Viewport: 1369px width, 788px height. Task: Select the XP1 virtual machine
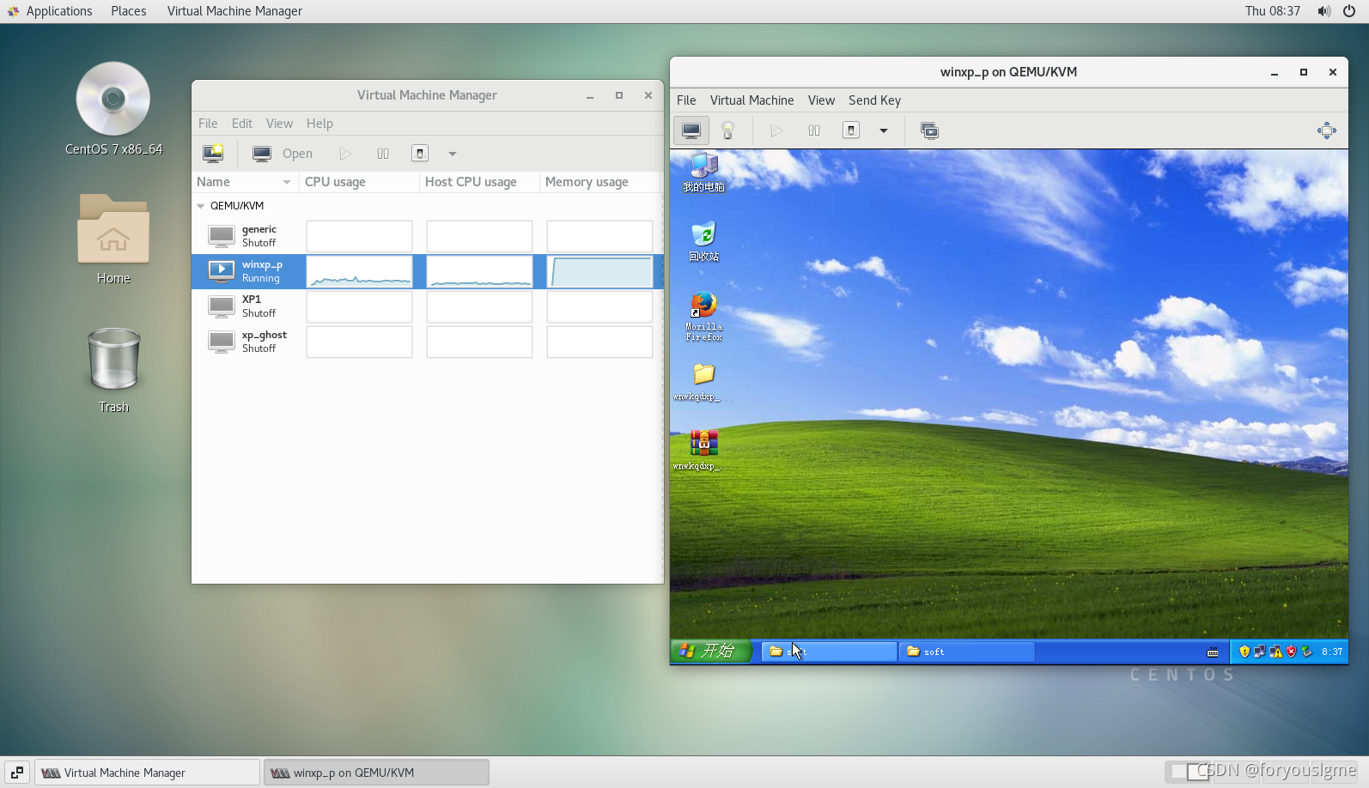[427, 306]
